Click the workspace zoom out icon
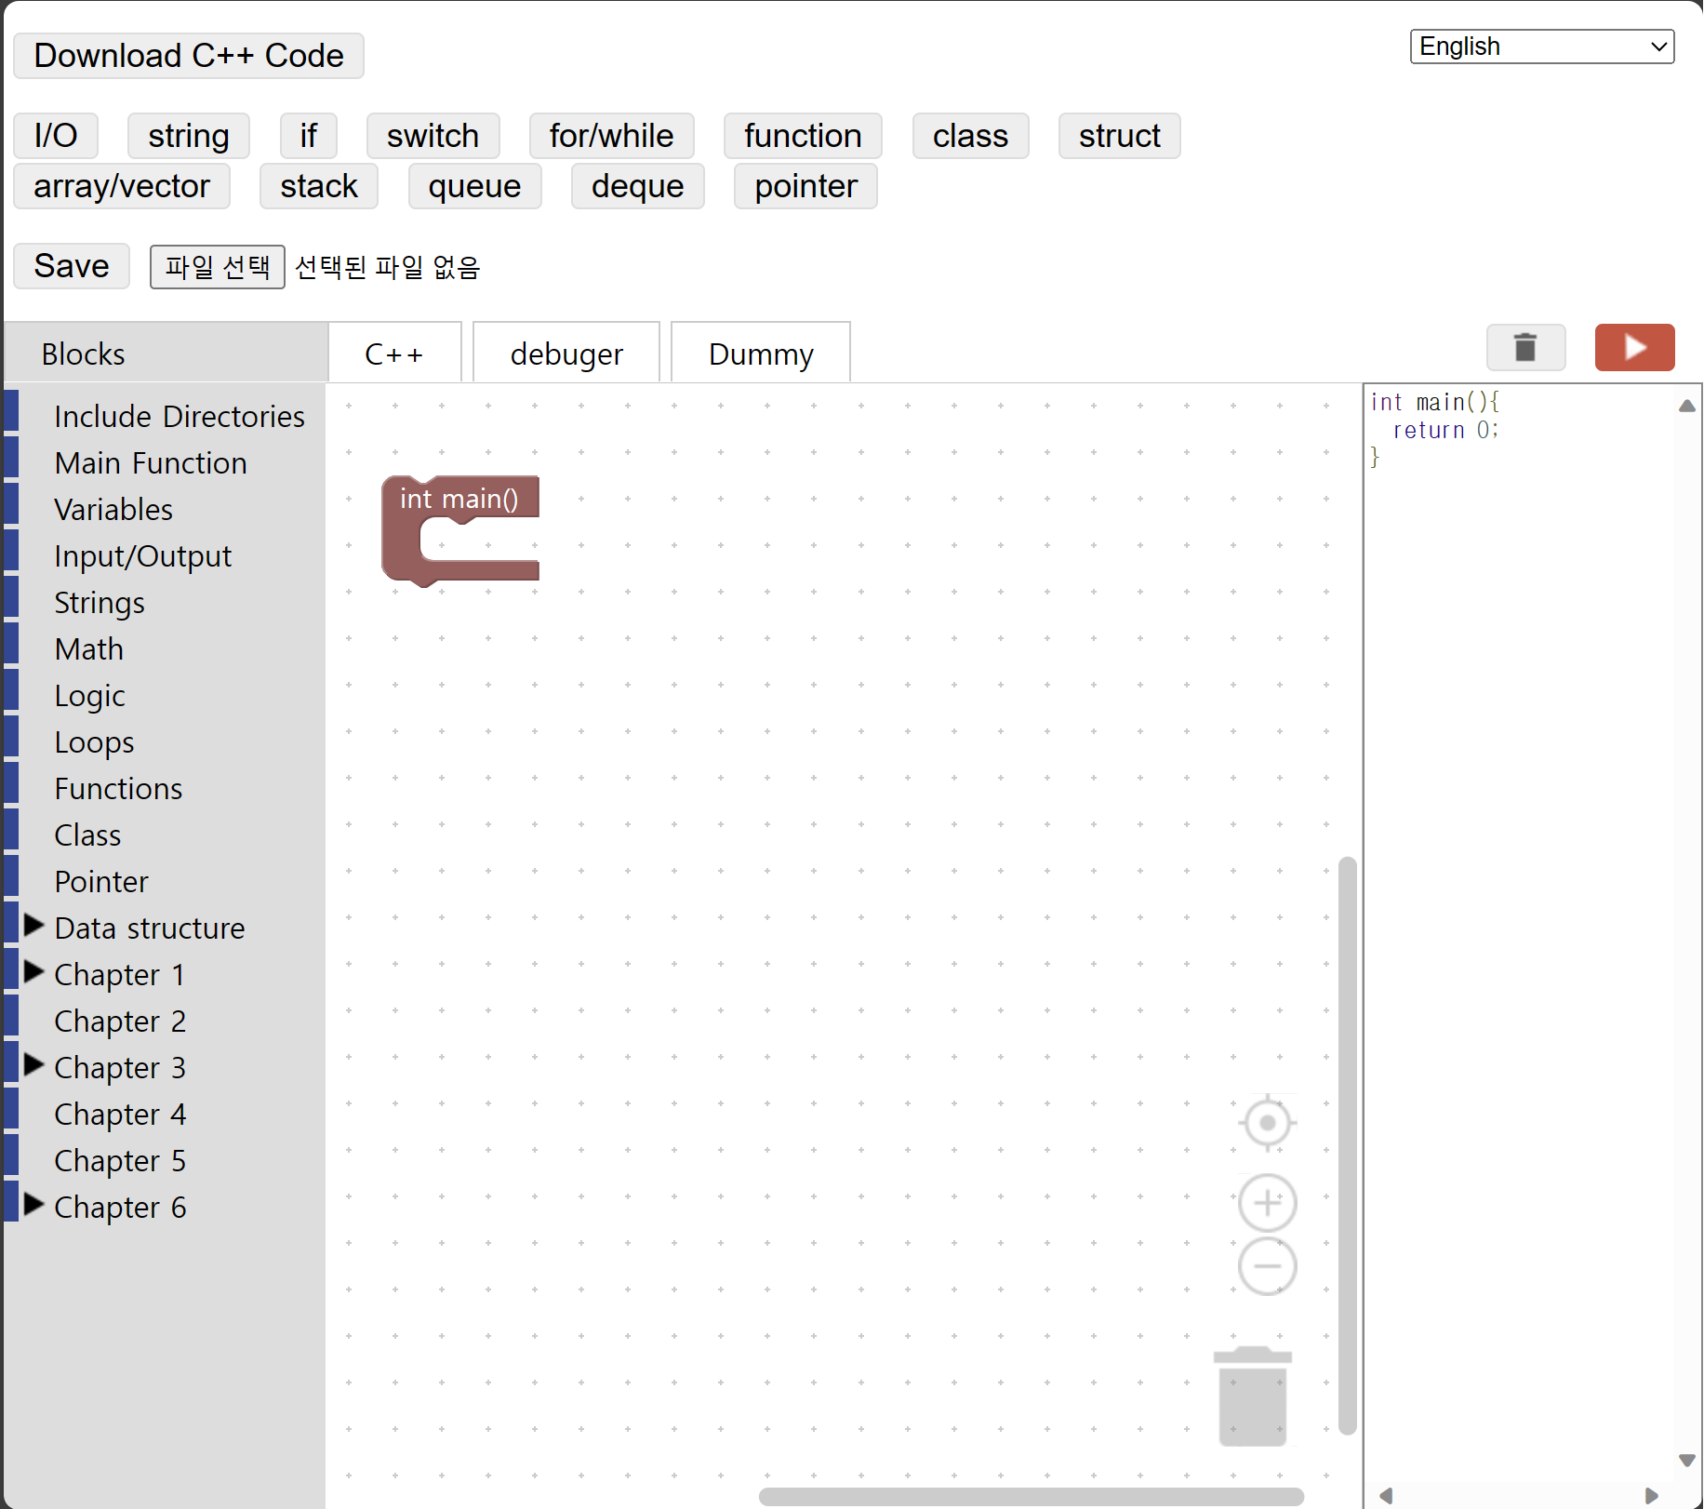This screenshot has height=1509, width=1704. click(x=1267, y=1266)
